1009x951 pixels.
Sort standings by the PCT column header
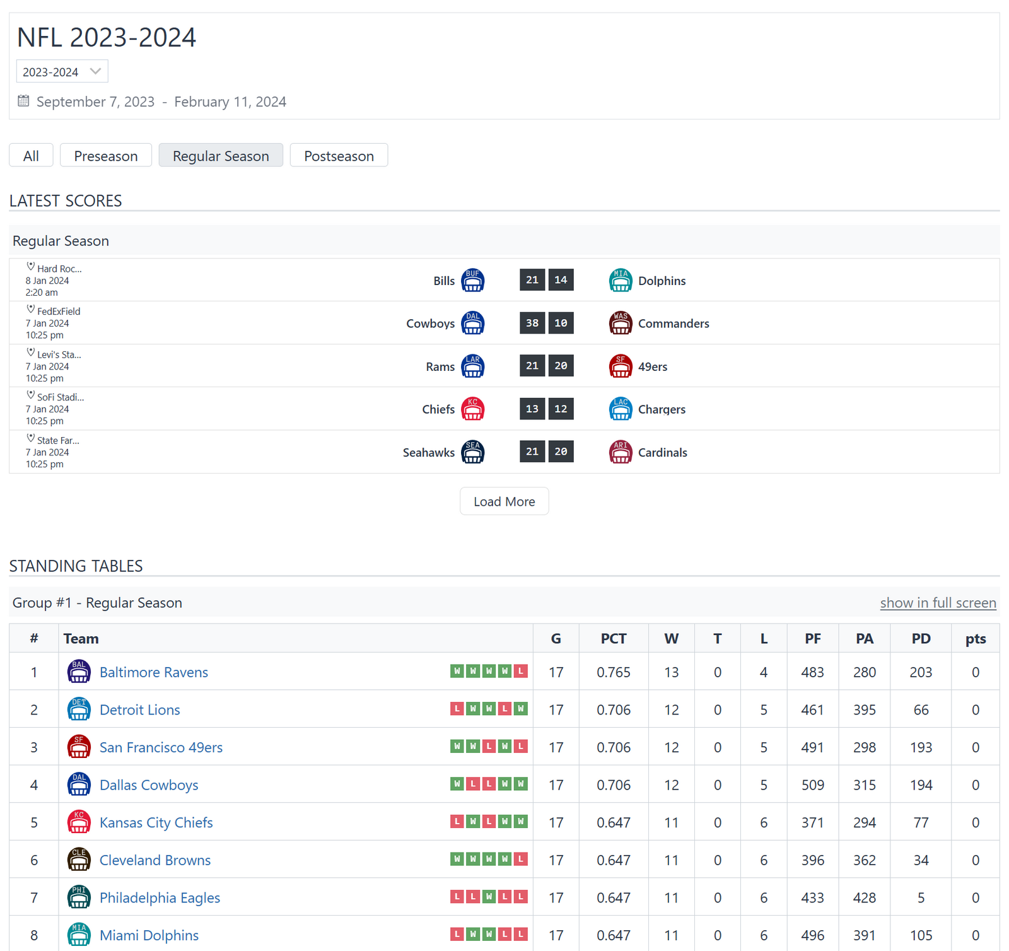[x=613, y=639]
